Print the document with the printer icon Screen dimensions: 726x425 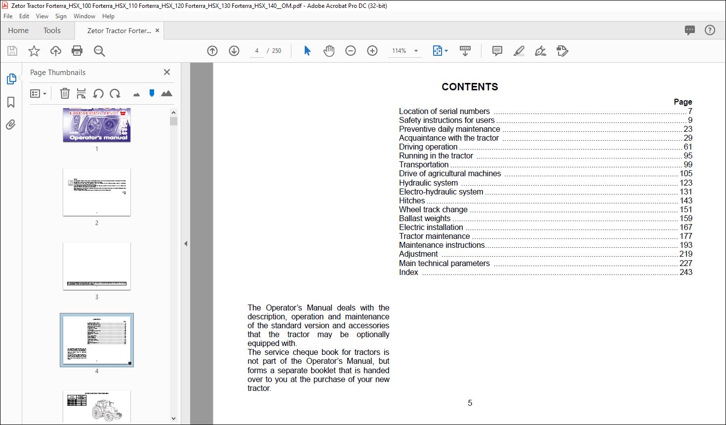tap(77, 51)
